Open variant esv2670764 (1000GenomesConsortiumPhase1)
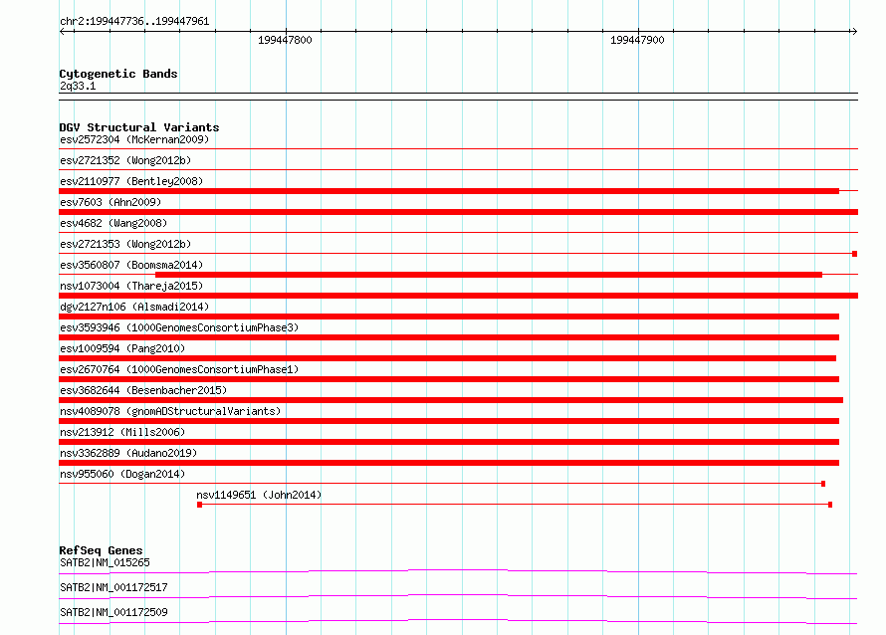 point(179,369)
